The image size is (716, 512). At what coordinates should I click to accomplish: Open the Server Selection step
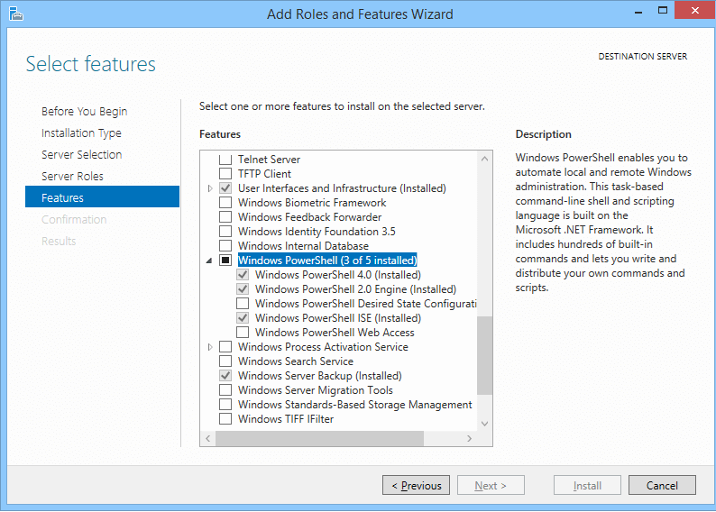click(82, 154)
